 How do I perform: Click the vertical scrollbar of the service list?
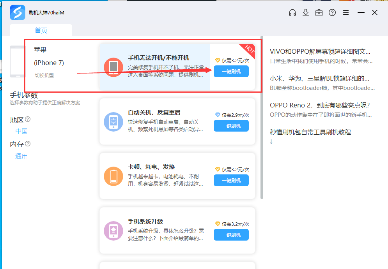pos(262,118)
